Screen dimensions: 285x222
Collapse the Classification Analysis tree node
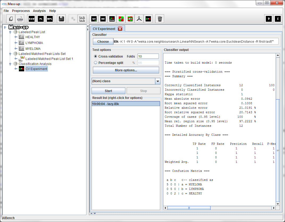pyautogui.click(x=10, y=64)
